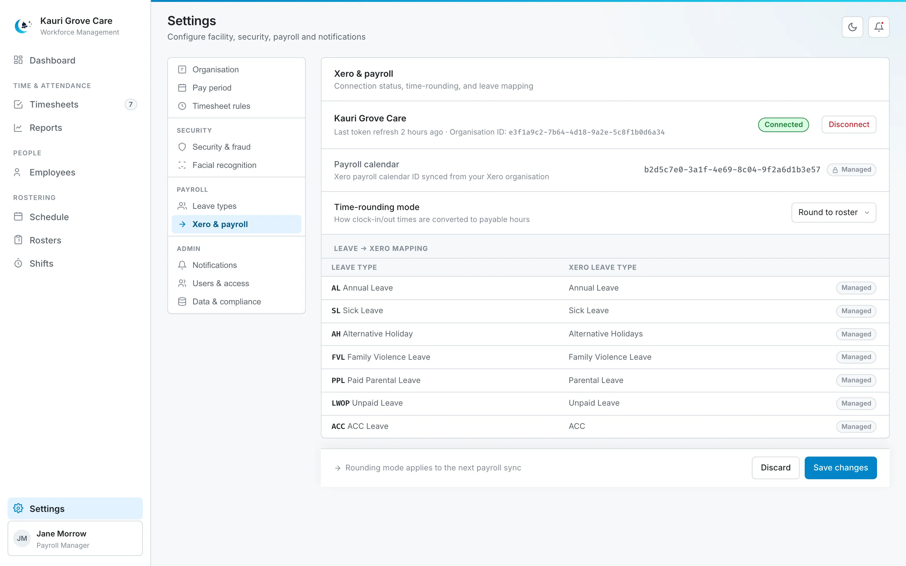Click the PPL Paid Parental Leave row label
Viewport: 906px width, 566px height.
376,380
